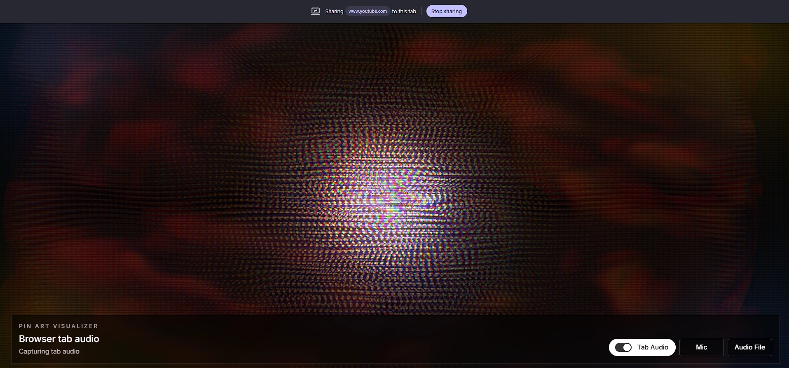Screen dimensions: 789x368
Task: Click the Capturing tab audio status text
Action: pyautogui.click(x=49, y=352)
